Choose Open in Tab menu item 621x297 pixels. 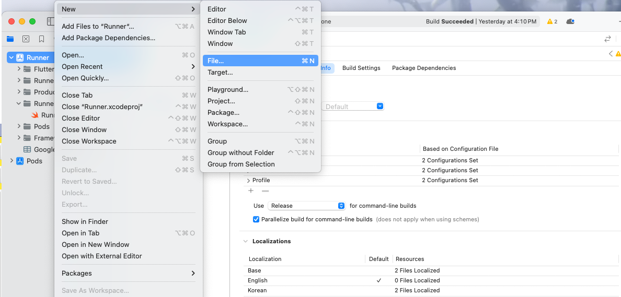tap(128, 233)
